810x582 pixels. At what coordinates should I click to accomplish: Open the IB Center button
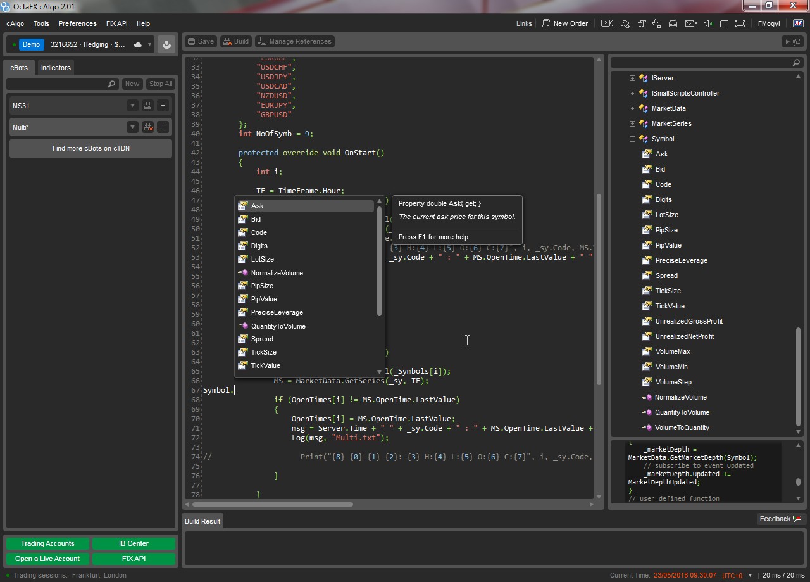[x=134, y=543]
